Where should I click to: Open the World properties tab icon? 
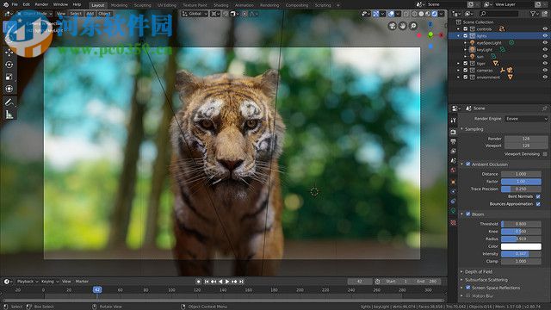454,170
